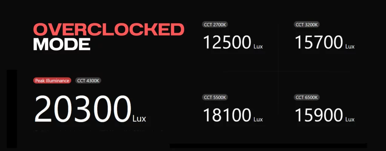Click the black bar at bottom right
386x151 pixels.
268,146
